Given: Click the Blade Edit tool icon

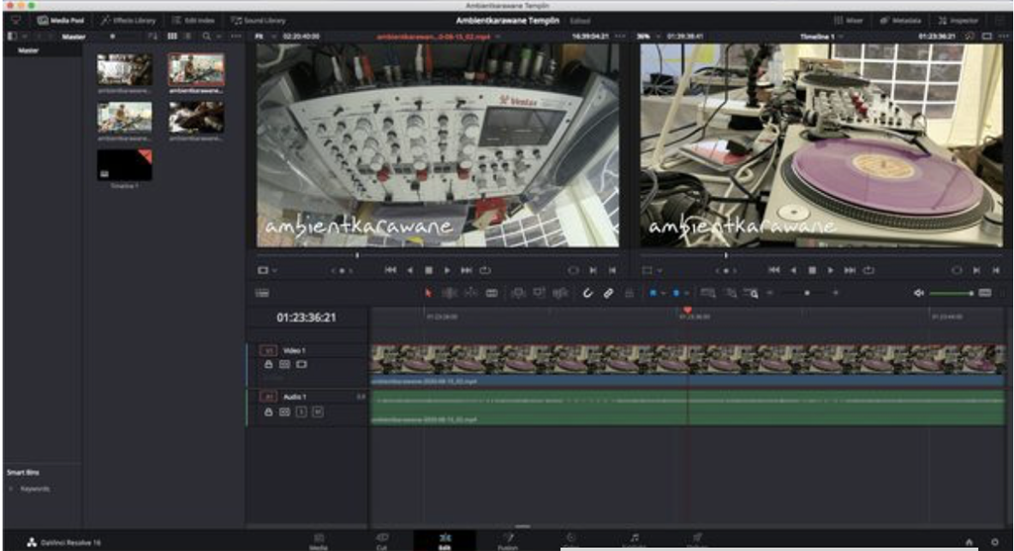Looking at the screenshot, I should pyautogui.click(x=491, y=293).
